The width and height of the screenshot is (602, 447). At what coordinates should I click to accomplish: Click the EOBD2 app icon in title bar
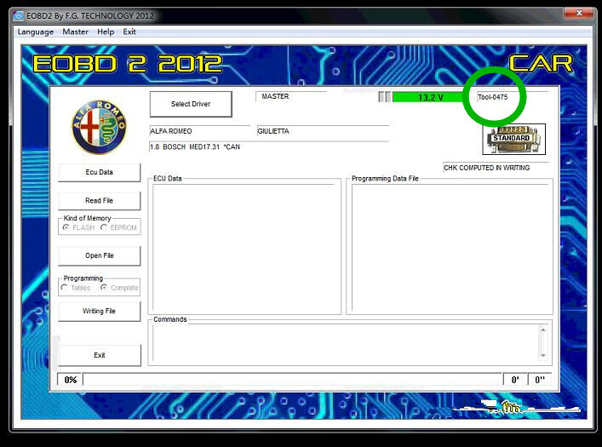point(18,15)
